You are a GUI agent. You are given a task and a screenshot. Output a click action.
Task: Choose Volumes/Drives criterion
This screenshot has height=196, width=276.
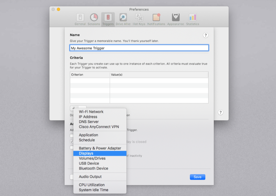[100, 158]
